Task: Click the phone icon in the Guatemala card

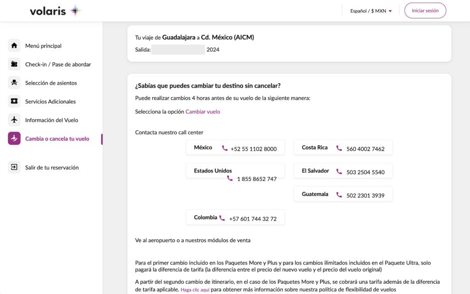Action: pos(339,195)
